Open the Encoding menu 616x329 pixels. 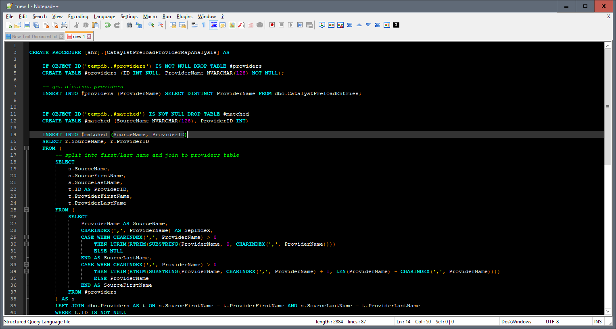click(x=78, y=17)
